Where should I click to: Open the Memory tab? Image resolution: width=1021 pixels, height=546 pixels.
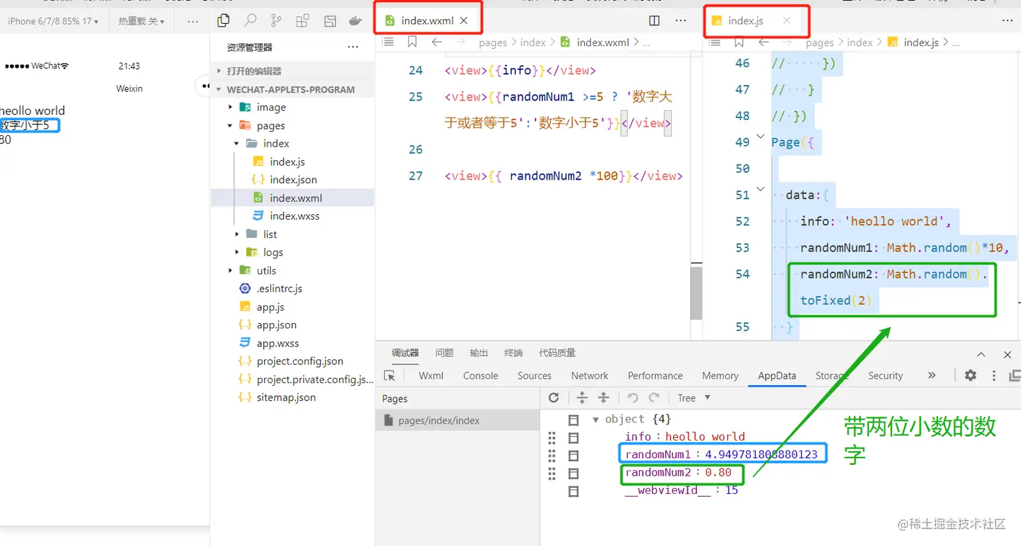click(720, 376)
